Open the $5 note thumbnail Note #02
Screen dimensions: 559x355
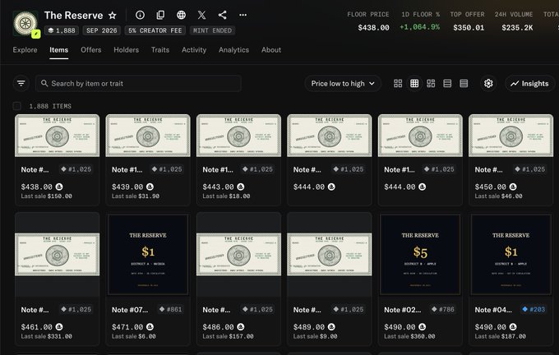(x=420, y=255)
